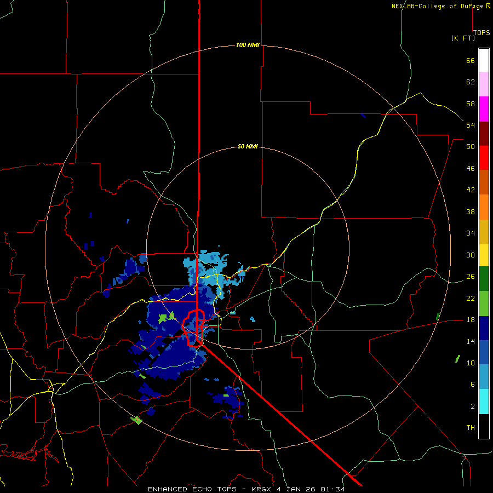493x493 pixels.
Task: Click the '[K FT]' units label
Action: [463, 38]
